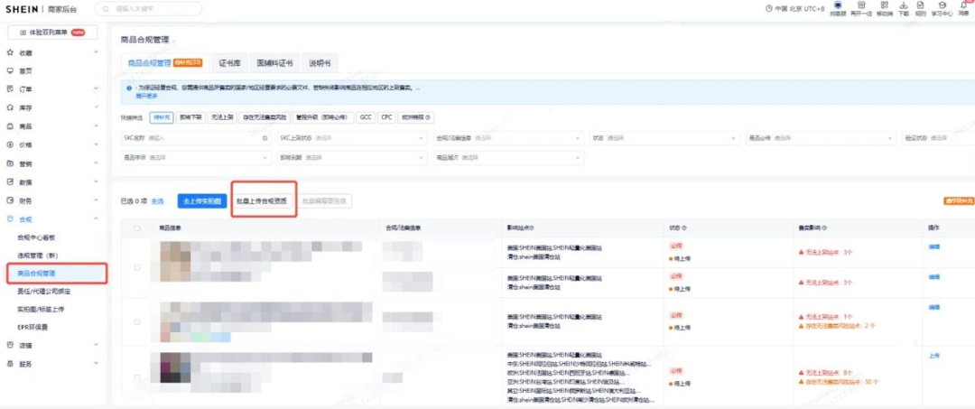
Task: Check the first product row with two 3个 warnings
Action: [x=137, y=268]
